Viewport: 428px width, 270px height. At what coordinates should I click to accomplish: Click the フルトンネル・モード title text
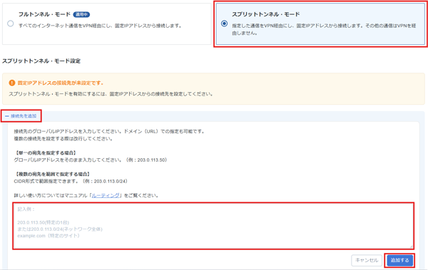point(44,14)
